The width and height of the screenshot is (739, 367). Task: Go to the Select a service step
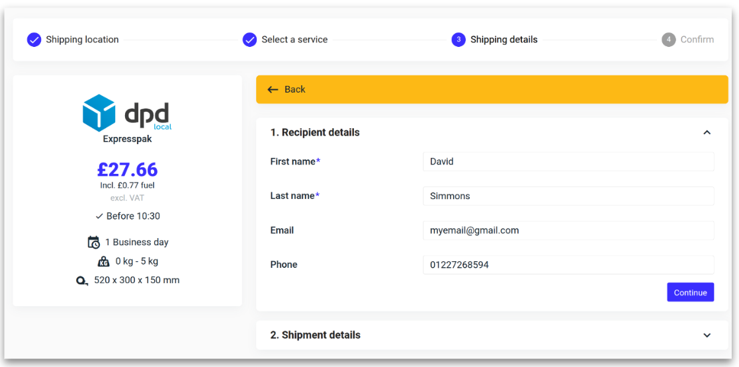(x=294, y=40)
